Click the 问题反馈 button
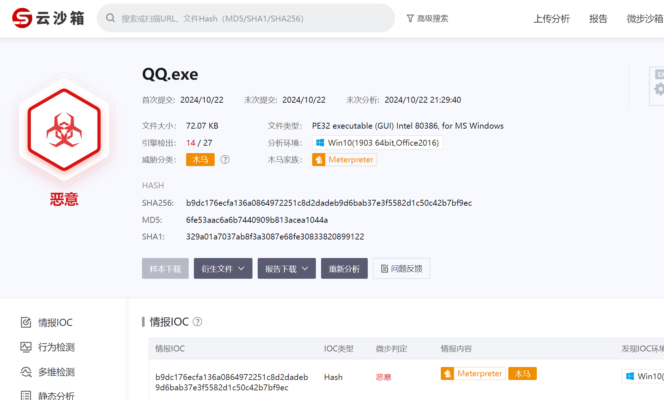Viewport: 664px width, 400px height. [x=402, y=269]
